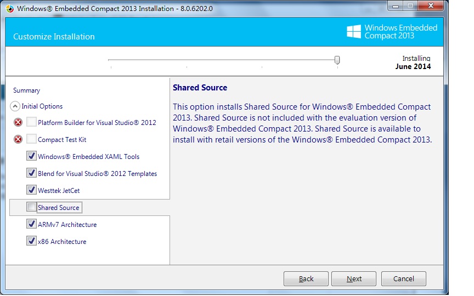
Task: Uncheck Blend for Visual Studio 2012 Templates
Action: click(x=31, y=173)
